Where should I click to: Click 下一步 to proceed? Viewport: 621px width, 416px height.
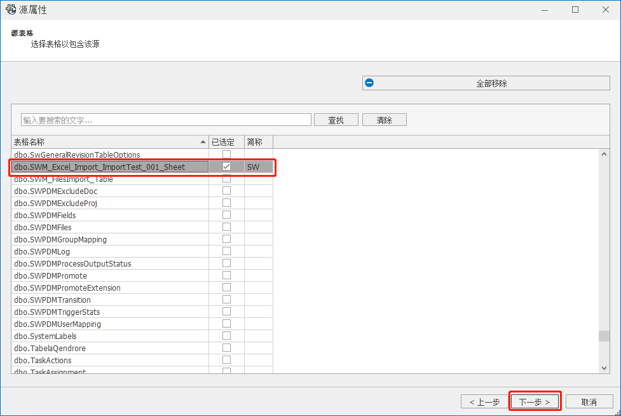point(535,402)
